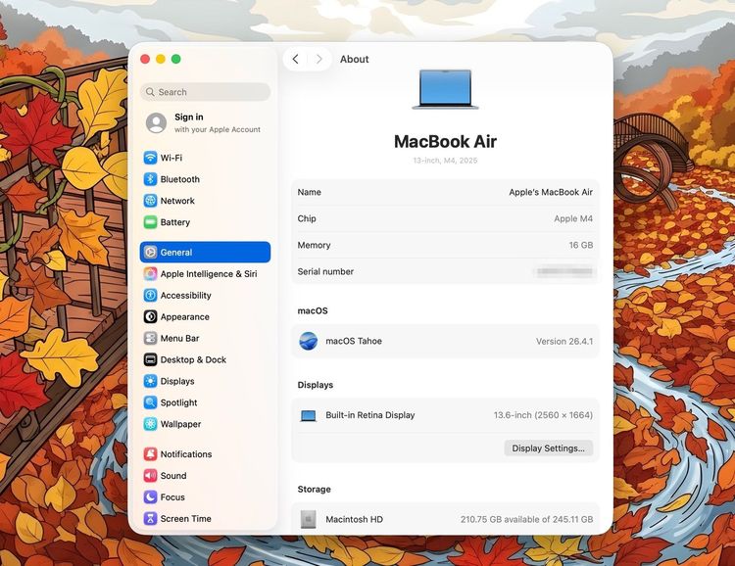Close the System Settings window
This screenshot has height=566, width=735.
[x=145, y=59]
